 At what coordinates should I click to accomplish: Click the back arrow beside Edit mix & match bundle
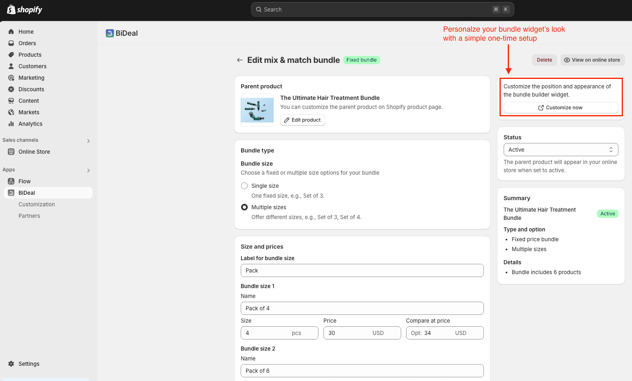tap(239, 60)
